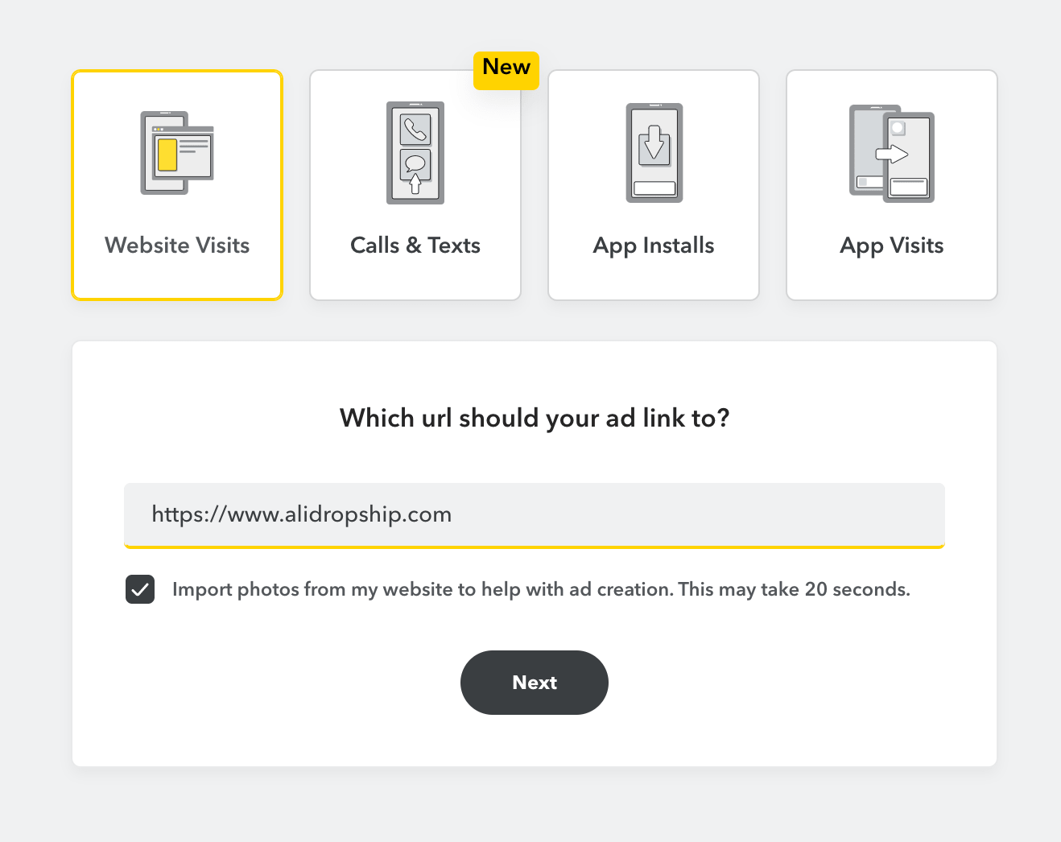Viewport: 1061px width, 842px height.
Task: Focus the ad URL input field
Action: pyautogui.click(x=534, y=514)
